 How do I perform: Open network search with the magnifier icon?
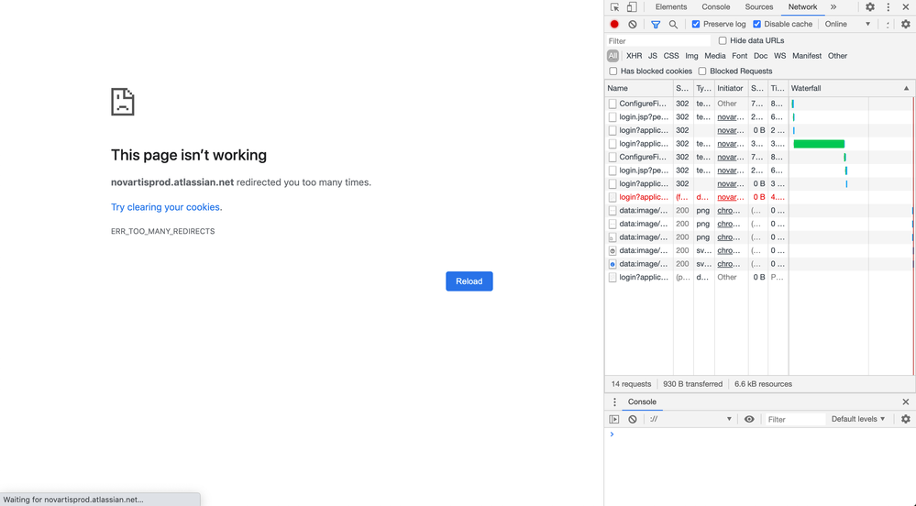(673, 25)
